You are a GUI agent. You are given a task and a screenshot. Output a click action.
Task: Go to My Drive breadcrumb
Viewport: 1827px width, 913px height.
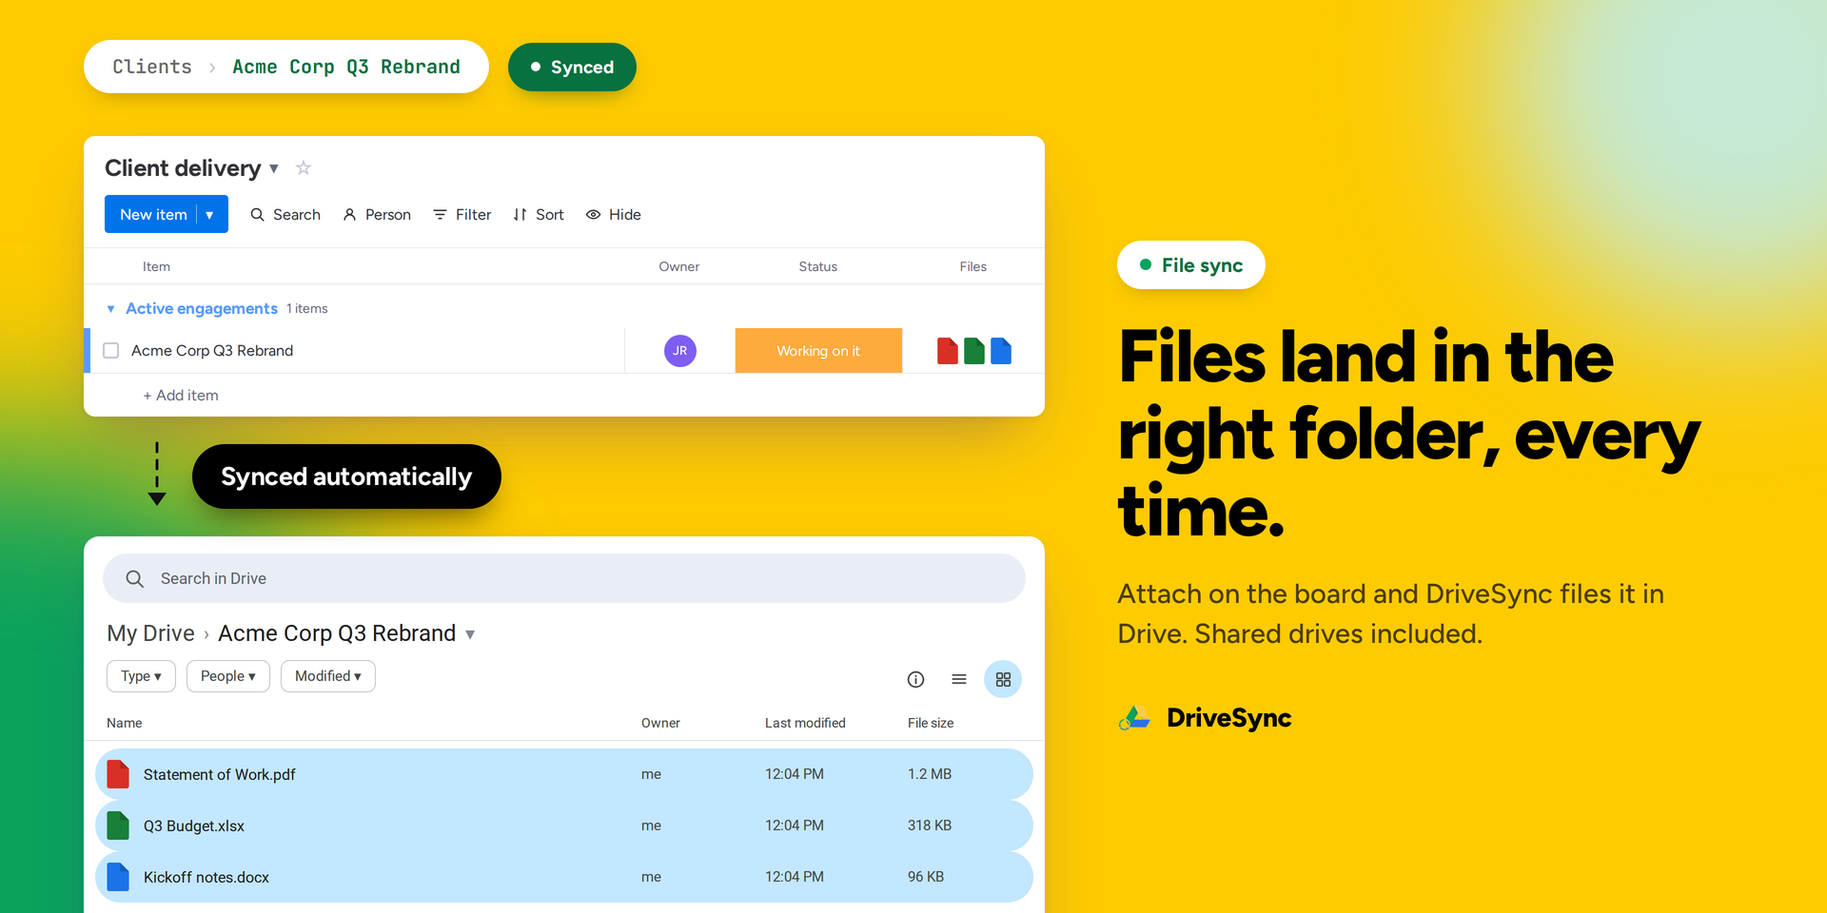(x=150, y=633)
